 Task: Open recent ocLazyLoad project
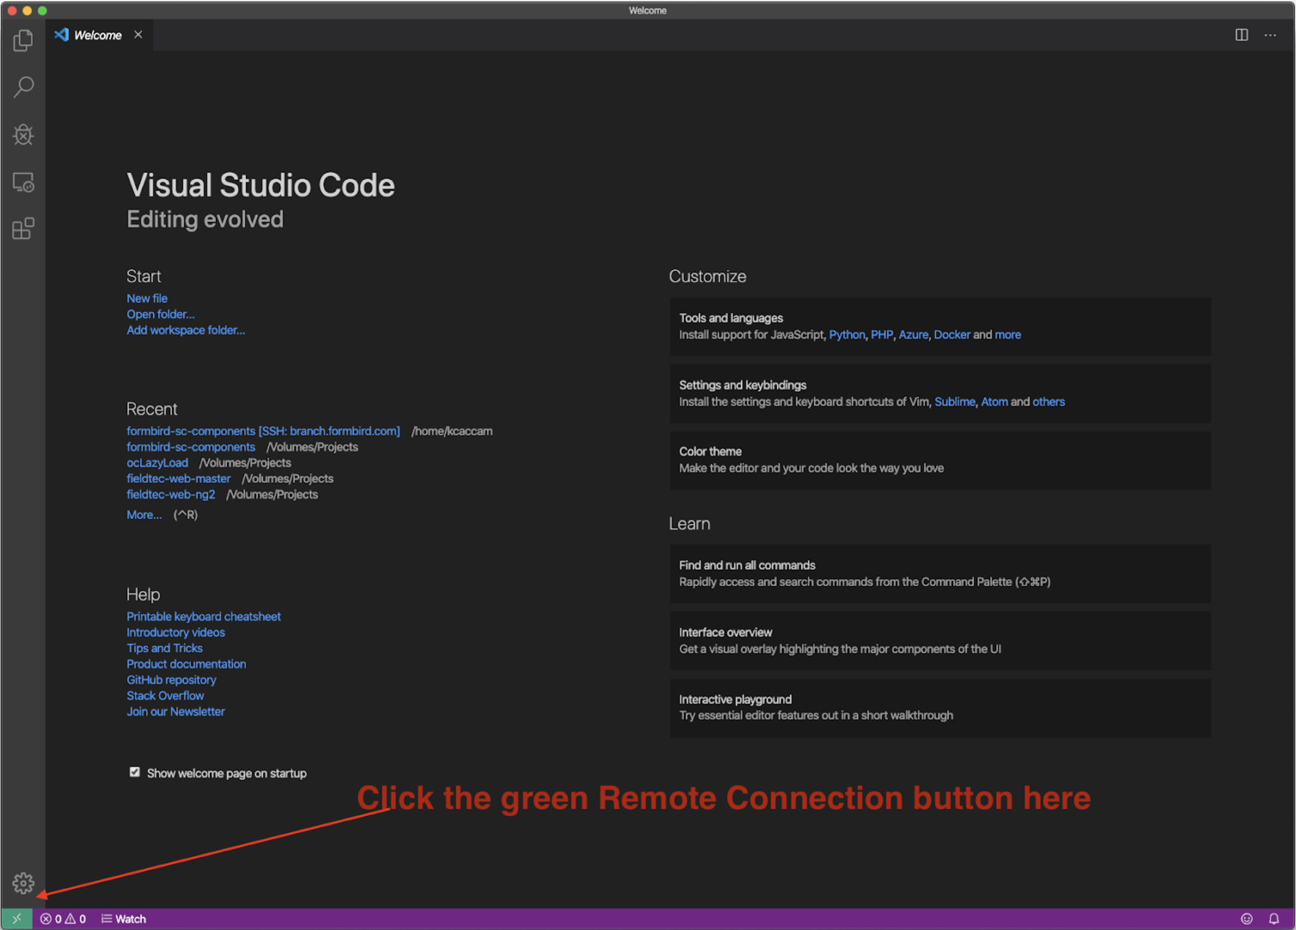tap(157, 462)
